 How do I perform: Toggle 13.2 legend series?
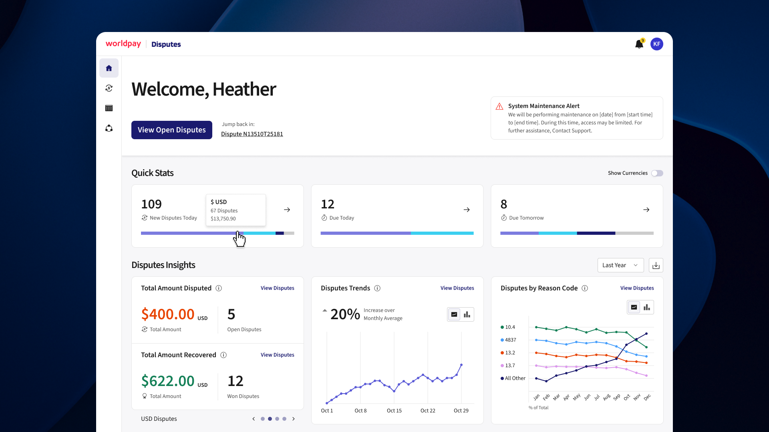[508, 353]
